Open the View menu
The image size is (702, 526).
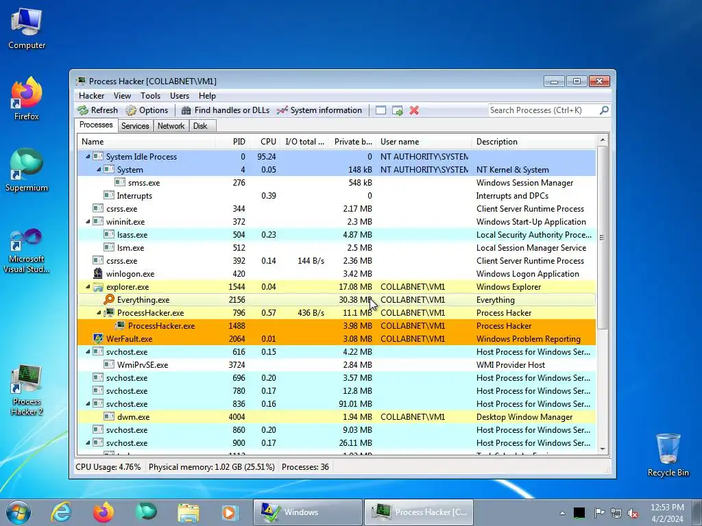(122, 96)
